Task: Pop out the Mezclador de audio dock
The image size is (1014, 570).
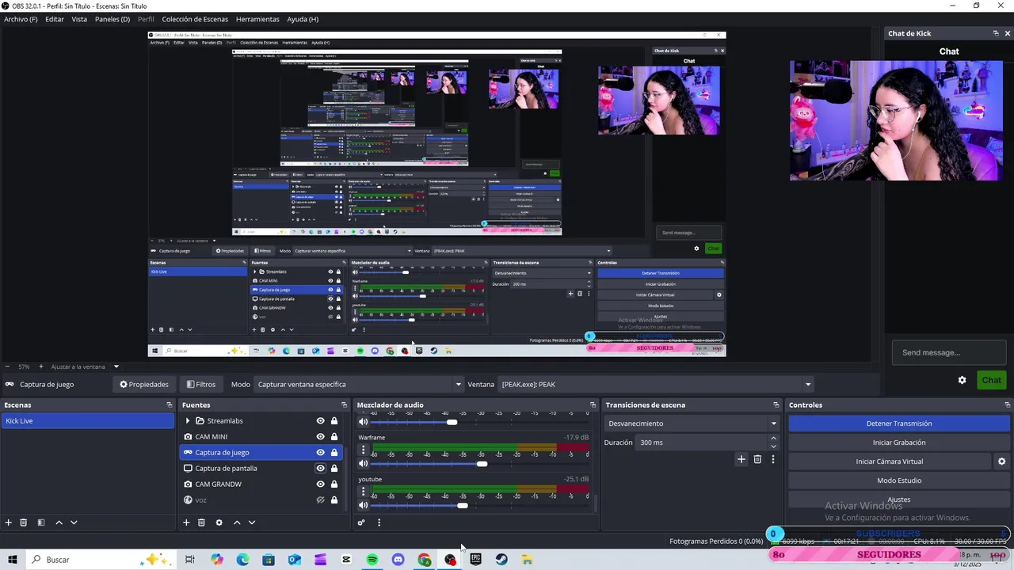Action: [593, 405]
